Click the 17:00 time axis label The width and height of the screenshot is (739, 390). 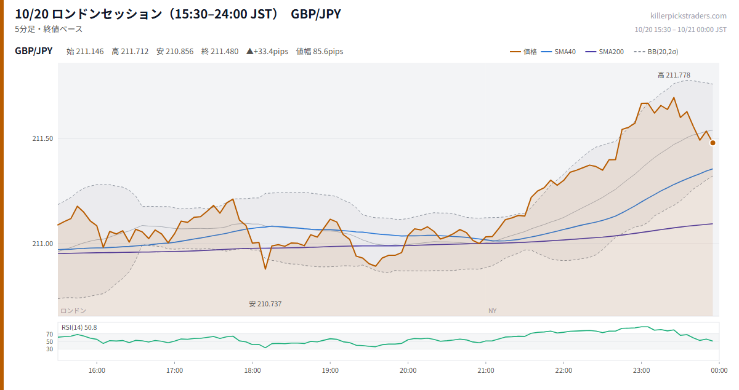point(174,370)
